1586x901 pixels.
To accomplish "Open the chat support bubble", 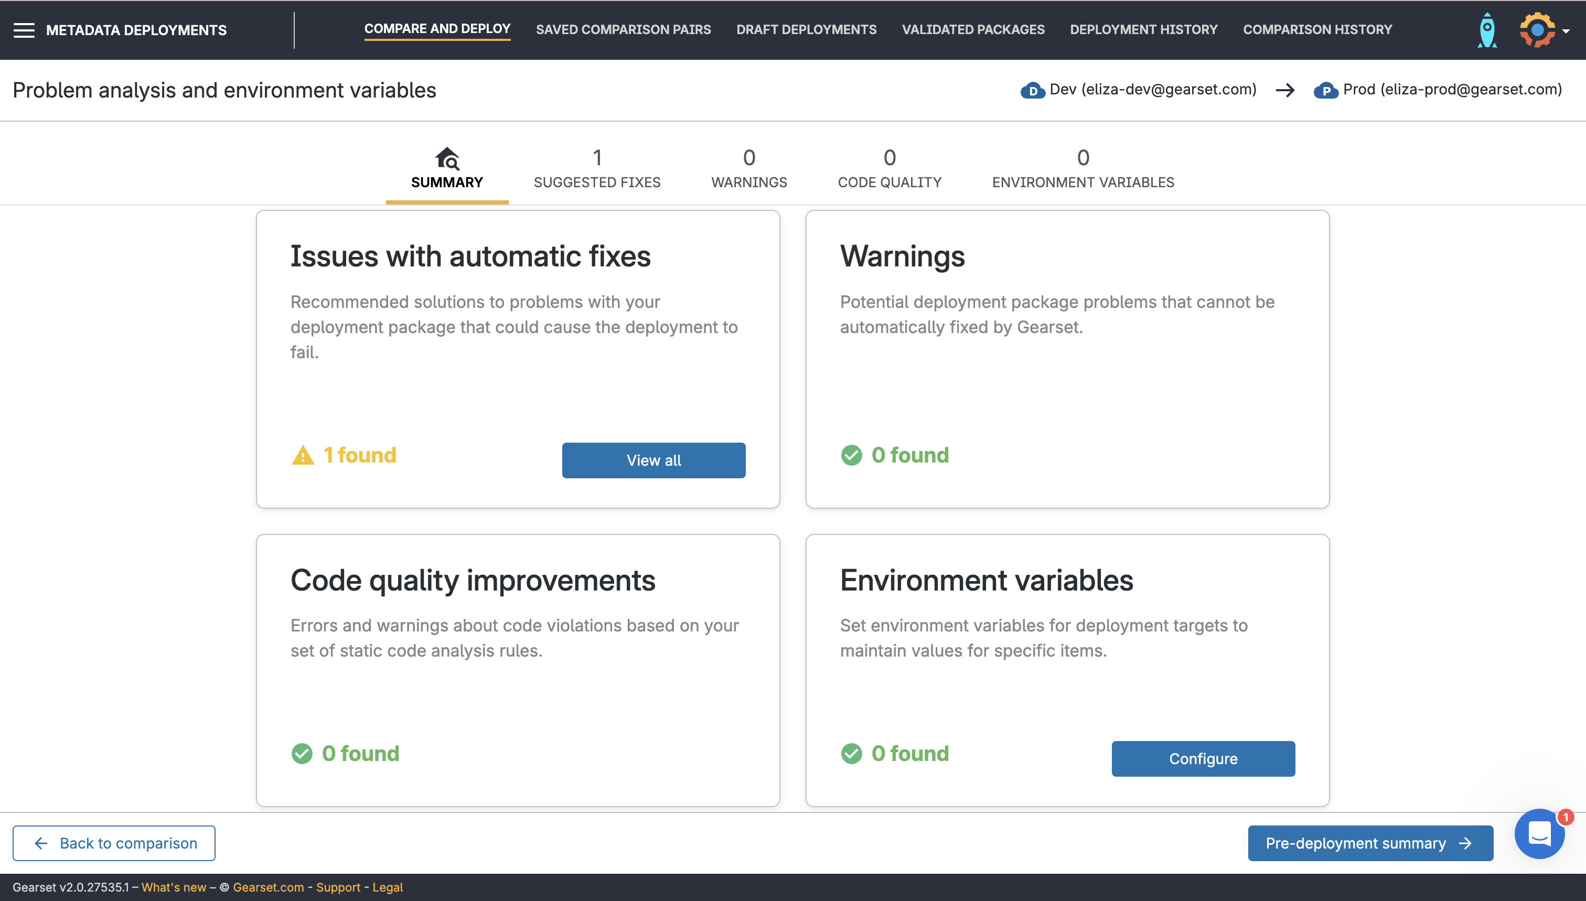I will (1539, 833).
